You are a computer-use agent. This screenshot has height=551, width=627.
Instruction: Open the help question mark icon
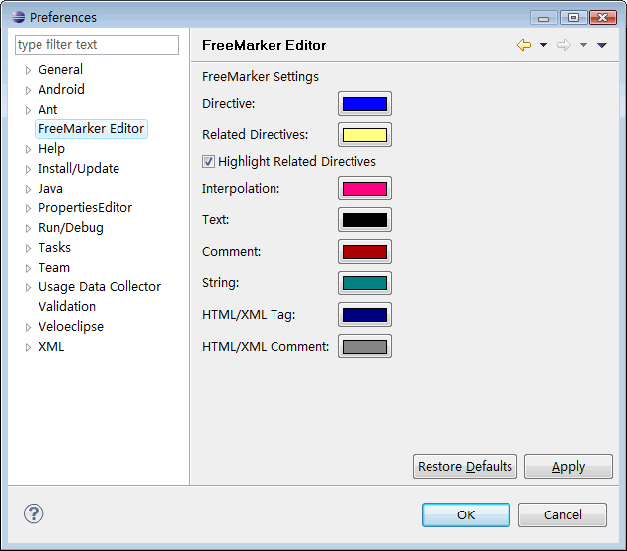[x=34, y=513]
